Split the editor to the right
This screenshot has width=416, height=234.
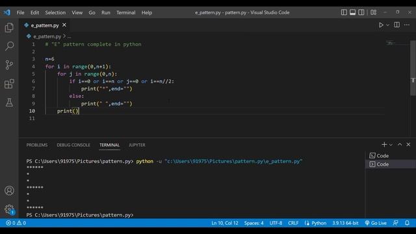pyautogui.click(x=396, y=25)
